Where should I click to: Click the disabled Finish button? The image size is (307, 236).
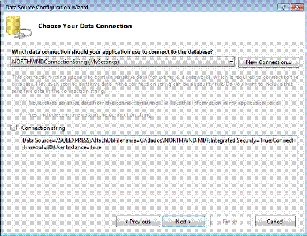pyautogui.click(x=230, y=222)
